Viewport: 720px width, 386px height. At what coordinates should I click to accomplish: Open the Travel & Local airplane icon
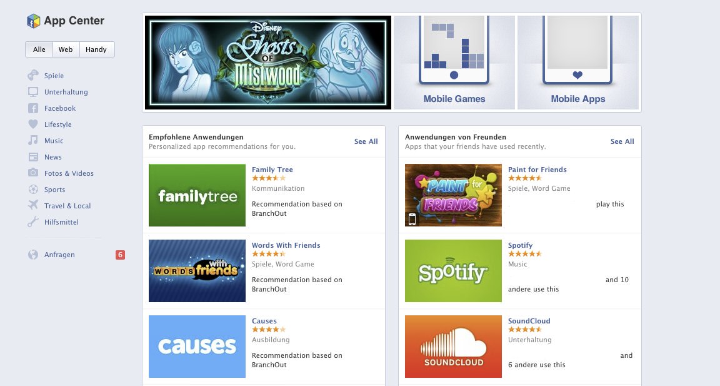point(33,205)
